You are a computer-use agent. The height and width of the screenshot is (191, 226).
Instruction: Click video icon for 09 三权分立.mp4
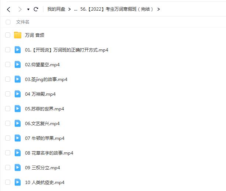(x=18, y=167)
